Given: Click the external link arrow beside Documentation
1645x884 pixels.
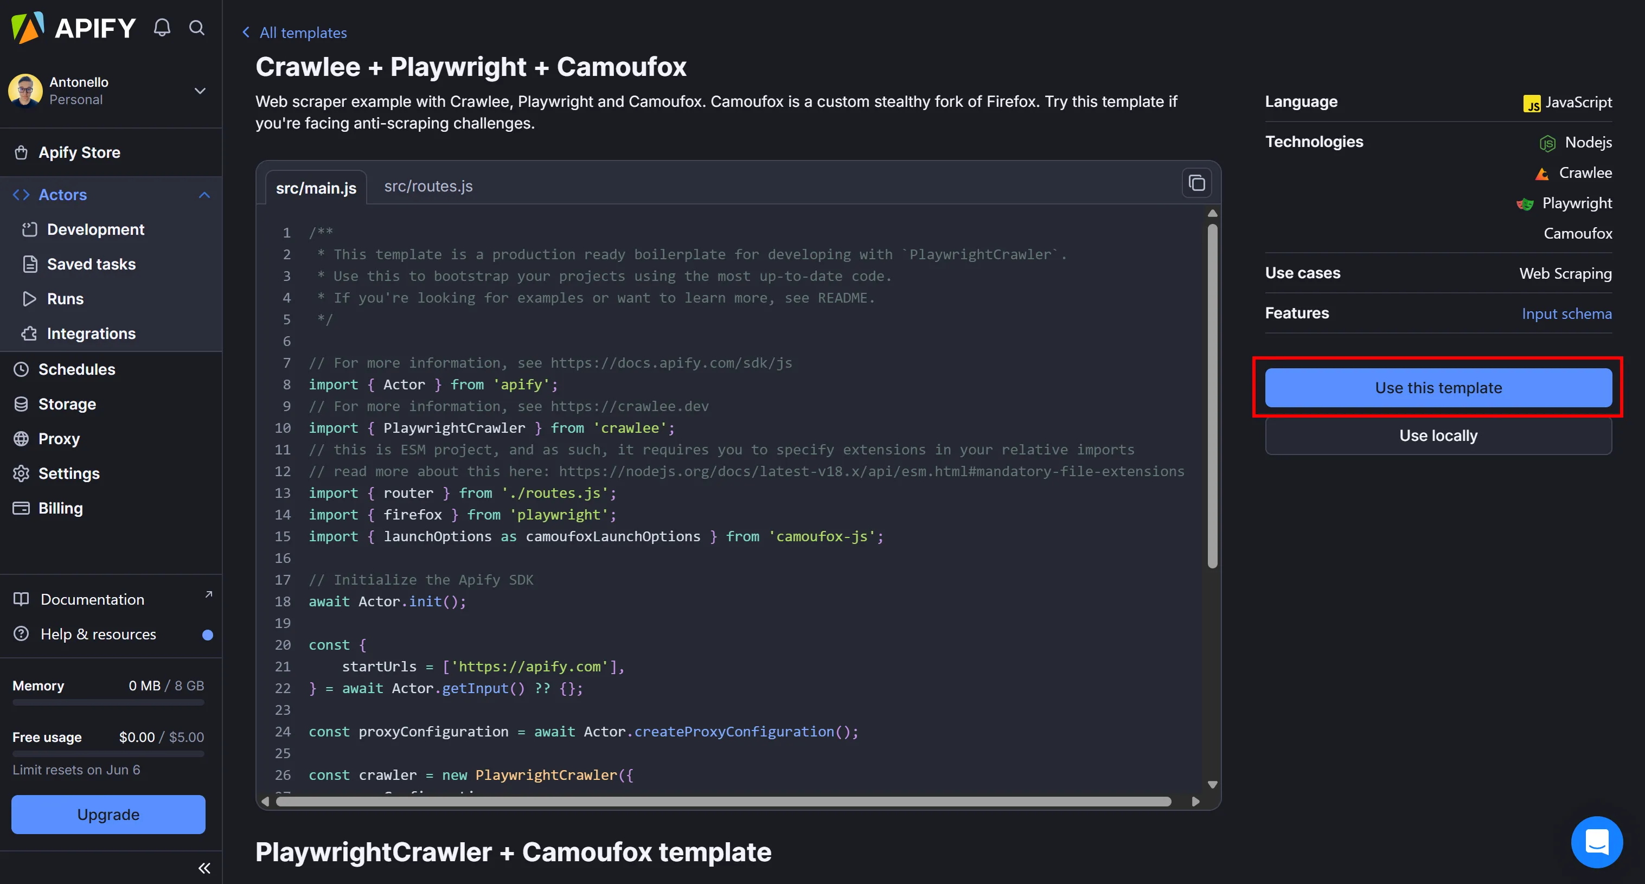Looking at the screenshot, I should pyautogui.click(x=208, y=594).
